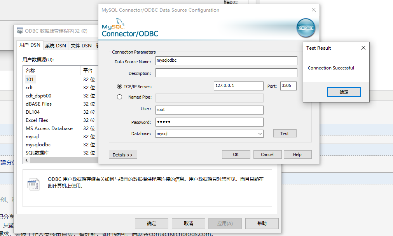Click Cancel in the Connector/ODBC dialog

click(267, 154)
